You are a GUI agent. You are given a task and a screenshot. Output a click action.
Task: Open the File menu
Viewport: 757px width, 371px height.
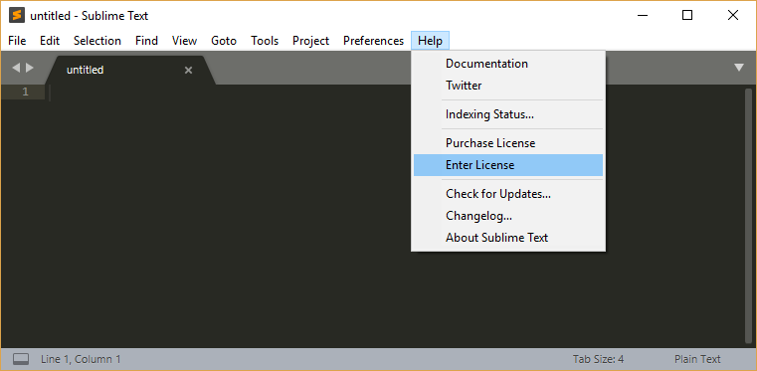tap(17, 41)
